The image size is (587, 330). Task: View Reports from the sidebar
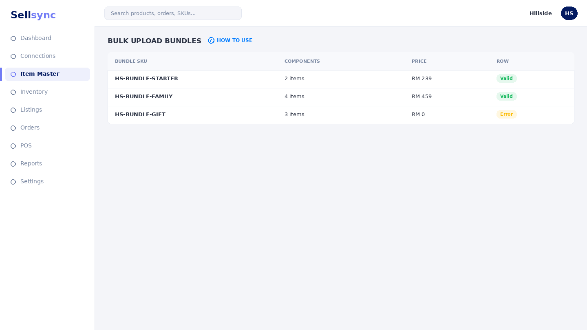pos(47,164)
